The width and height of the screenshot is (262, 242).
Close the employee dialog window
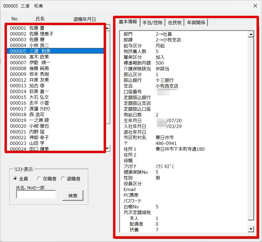tap(255, 5)
